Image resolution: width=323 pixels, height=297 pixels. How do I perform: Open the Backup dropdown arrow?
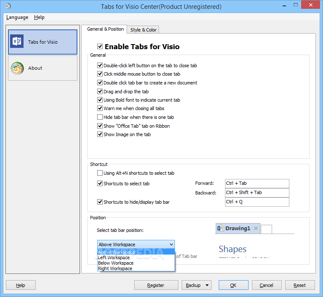pyautogui.click(x=207, y=285)
